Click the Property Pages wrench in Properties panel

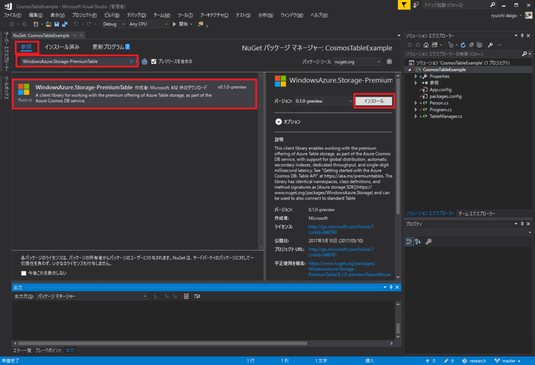pyautogui.click(x=429, y=242)
